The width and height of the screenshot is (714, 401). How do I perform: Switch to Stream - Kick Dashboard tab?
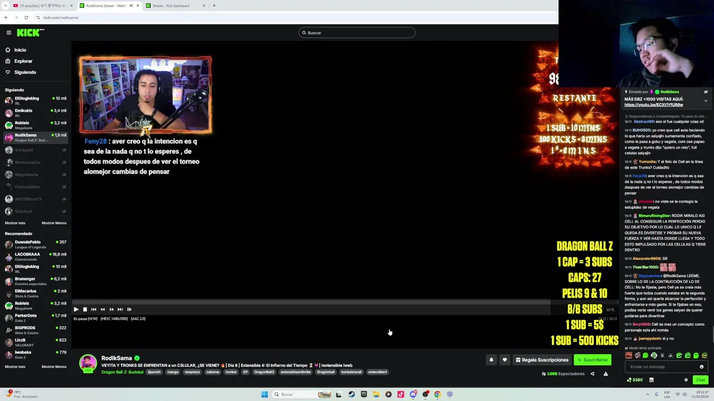coord(175,6)
